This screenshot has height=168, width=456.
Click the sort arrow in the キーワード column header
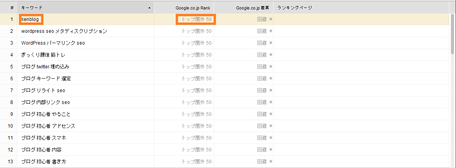[x=150, y=8]
